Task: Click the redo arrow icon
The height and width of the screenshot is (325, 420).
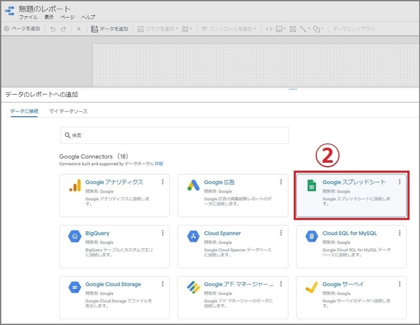Action: click(64, 29)
